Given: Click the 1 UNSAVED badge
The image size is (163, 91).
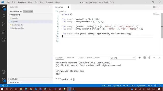Looking at the screenshot, I should tap(28, 11).
